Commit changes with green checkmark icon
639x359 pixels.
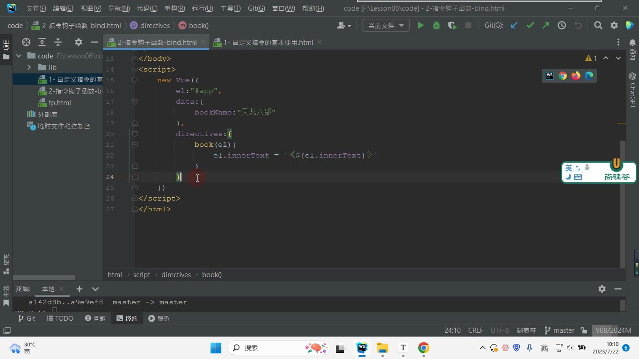click(x=530, y=26)
